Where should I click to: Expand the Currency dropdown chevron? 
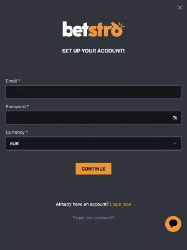point(175,143)
